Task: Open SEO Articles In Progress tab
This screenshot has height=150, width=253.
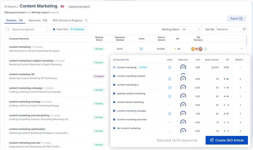Action: click(x=70, y=20)
